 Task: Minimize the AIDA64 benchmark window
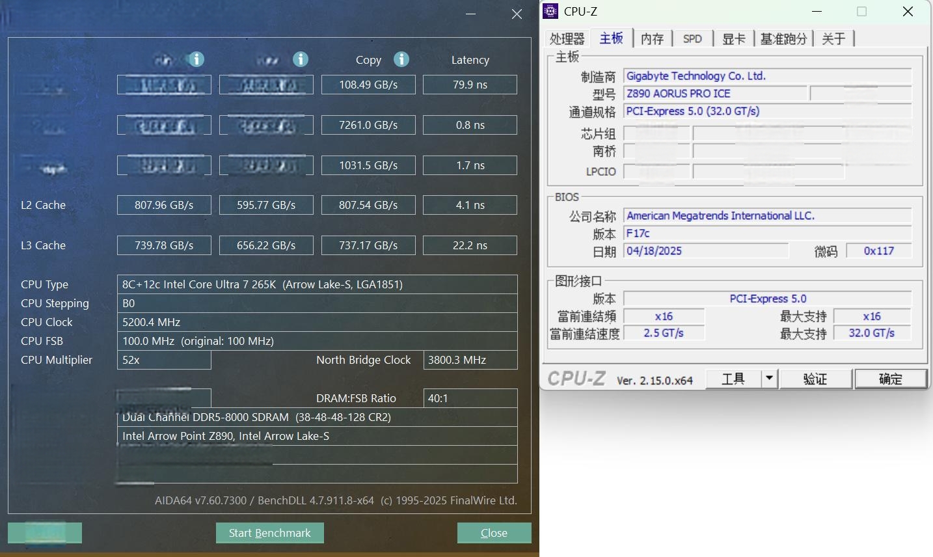point(471,14)
